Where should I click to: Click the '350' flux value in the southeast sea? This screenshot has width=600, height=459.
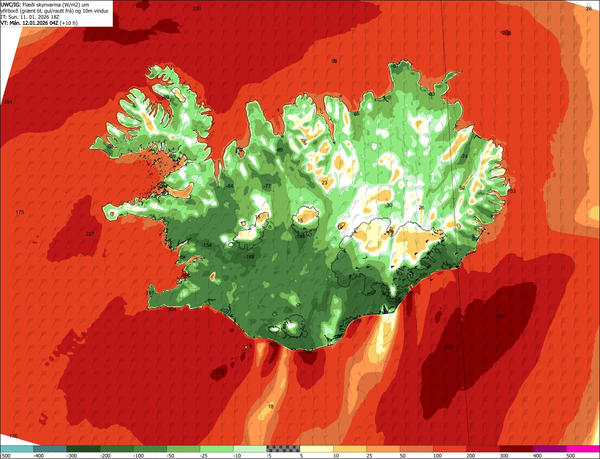(449, 347)
